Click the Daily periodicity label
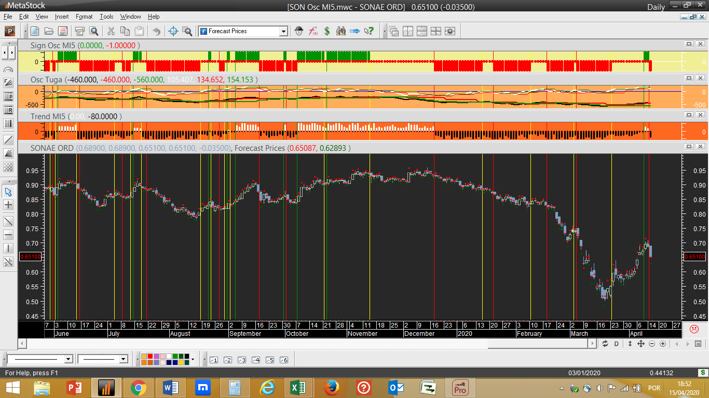This screenshot has height=398, width=709. (656, 7)
